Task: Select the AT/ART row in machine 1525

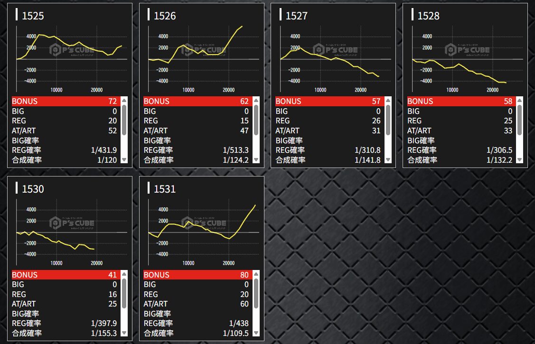Action: click(x=65, y=130)
